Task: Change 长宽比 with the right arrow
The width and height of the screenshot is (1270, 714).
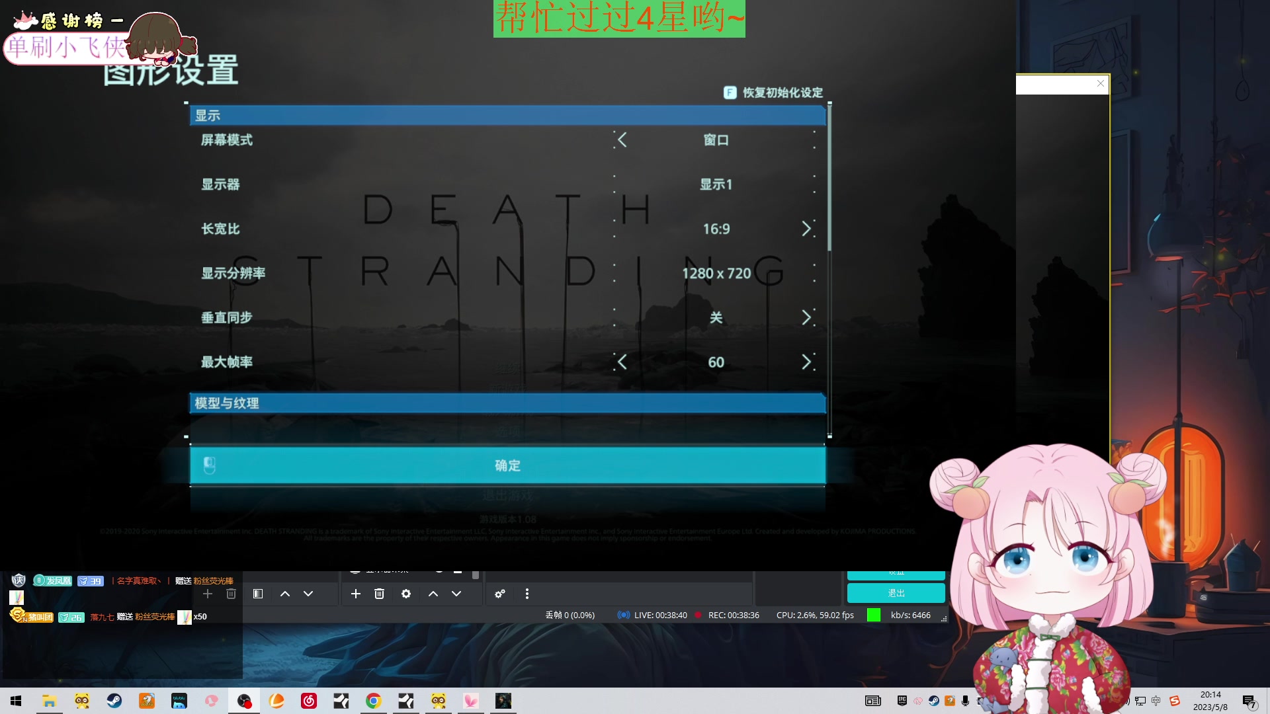Action: coord(806,229)
